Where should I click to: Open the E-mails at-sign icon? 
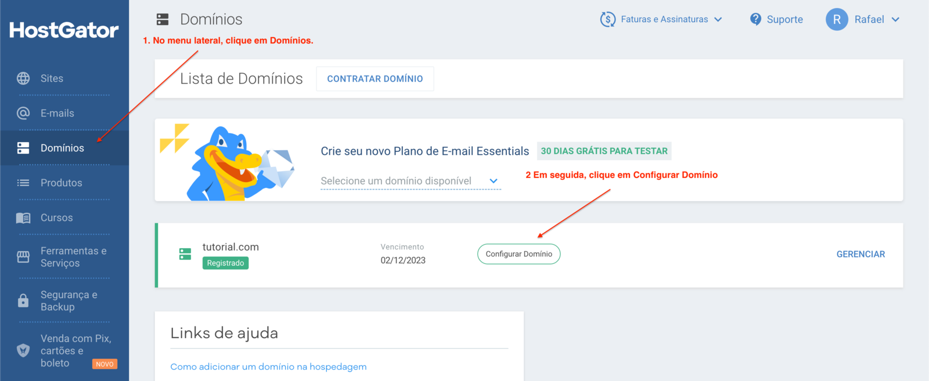click(23, 113)
